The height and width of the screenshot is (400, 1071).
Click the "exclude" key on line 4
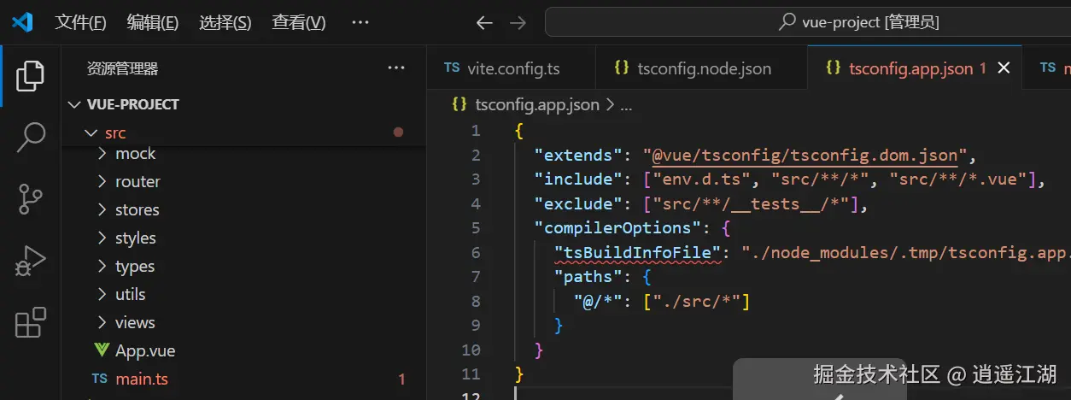579,203
